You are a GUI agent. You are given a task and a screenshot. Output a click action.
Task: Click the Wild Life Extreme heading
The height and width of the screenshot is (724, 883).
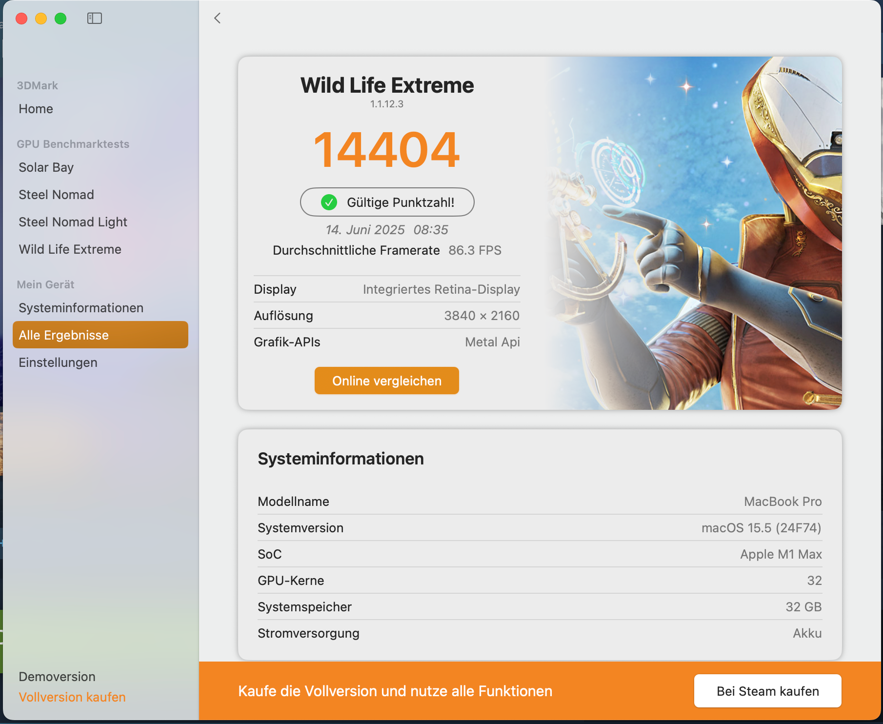click(387, 85)
